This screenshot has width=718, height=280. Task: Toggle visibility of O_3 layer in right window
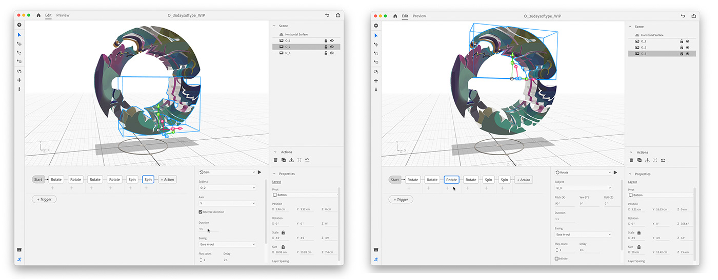[688, 53]
